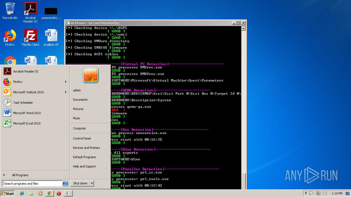Click the Google Chrome desktop icon

[x=10, y=61]
